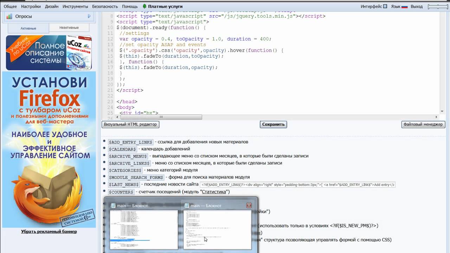This screenshot has width=450, height=253.
Task: Click the code editor scroll right arrow
Action: [437, 117]
